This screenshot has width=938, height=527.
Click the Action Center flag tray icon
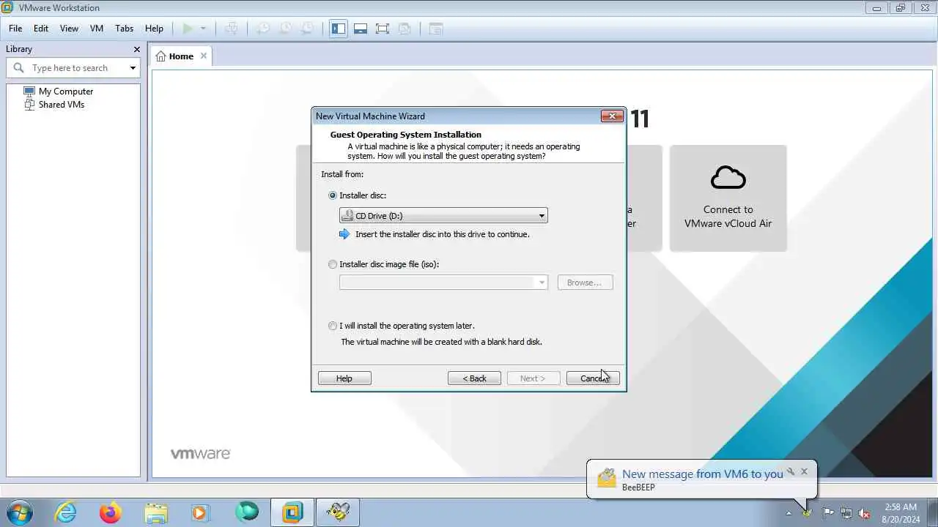coord(828,513)
